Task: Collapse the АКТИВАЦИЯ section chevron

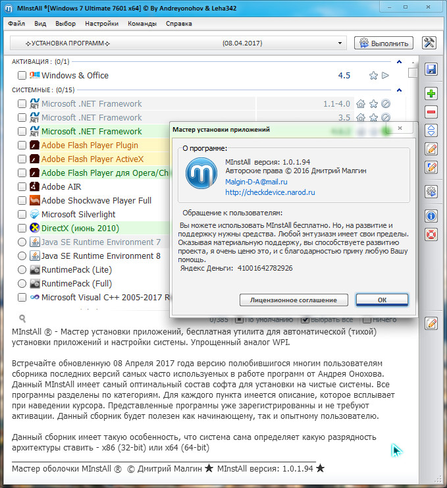Action: point(400,62)
